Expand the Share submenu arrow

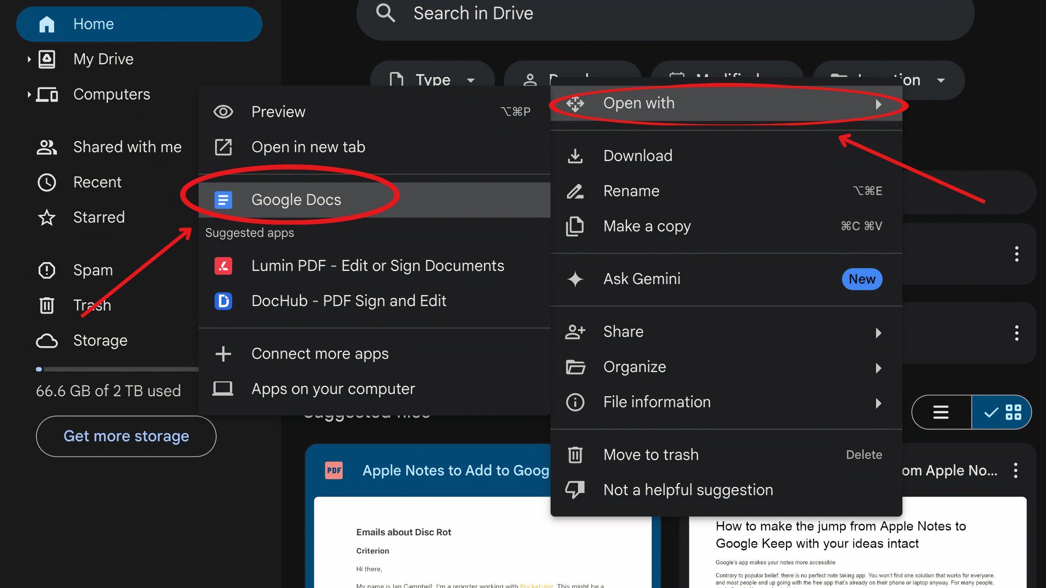pos(878,333)
